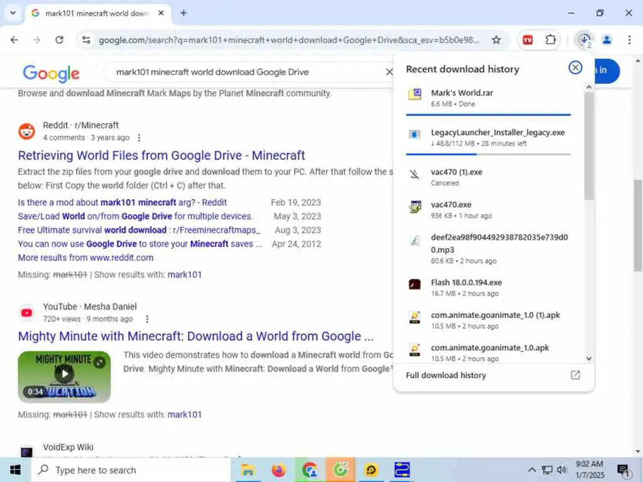Click the download list scrollbar down arrow
This screenshot has width=643, height=482.
coord(589,358)
